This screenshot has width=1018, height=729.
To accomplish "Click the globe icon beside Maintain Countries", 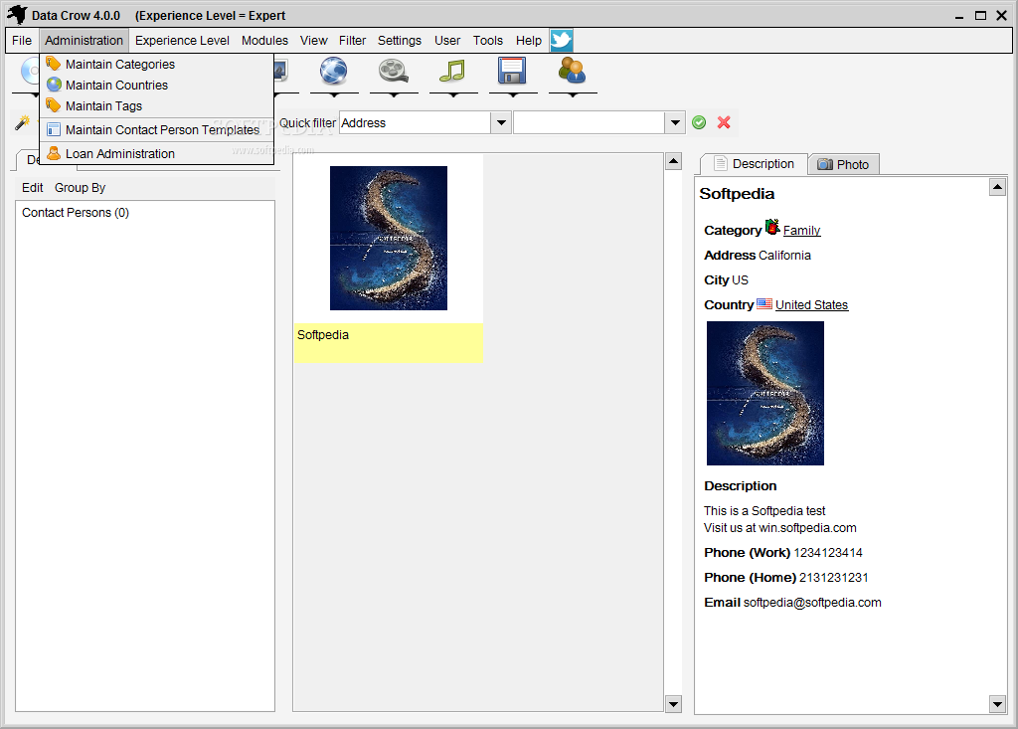I will click(x=54, y=85).
